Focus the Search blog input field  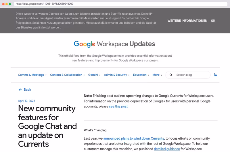[x=188, y=75]
